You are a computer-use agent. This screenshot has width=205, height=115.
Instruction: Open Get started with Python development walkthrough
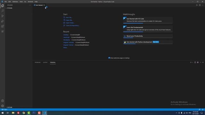click(x=148, y=42)
